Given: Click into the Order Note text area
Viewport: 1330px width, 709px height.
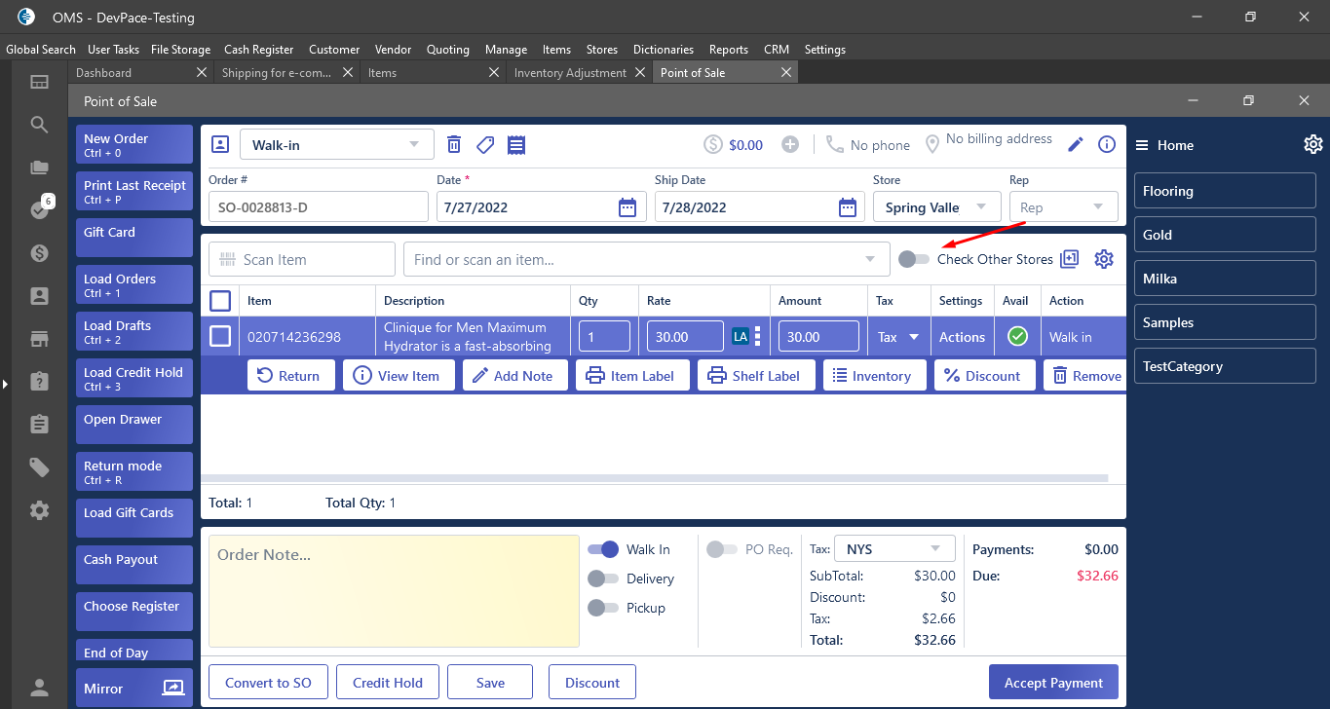Looking at the screenshot, I should coord(394,591).
